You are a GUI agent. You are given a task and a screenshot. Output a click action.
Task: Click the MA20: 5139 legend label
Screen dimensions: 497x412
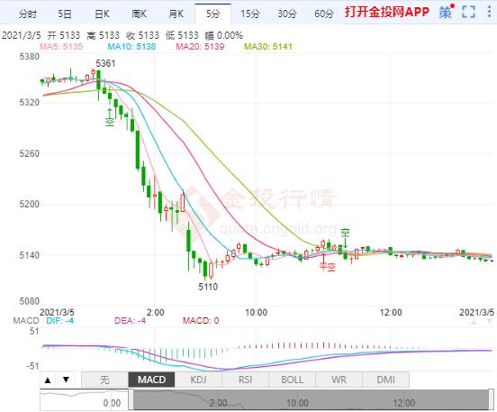click(x=200, y=47)
